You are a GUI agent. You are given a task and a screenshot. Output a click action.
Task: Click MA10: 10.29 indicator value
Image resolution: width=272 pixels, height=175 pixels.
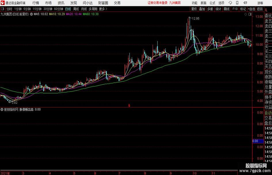pyautogui.click(x=57, y=14)
